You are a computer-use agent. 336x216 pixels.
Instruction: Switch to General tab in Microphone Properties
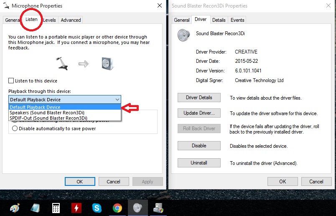point(12,20)
